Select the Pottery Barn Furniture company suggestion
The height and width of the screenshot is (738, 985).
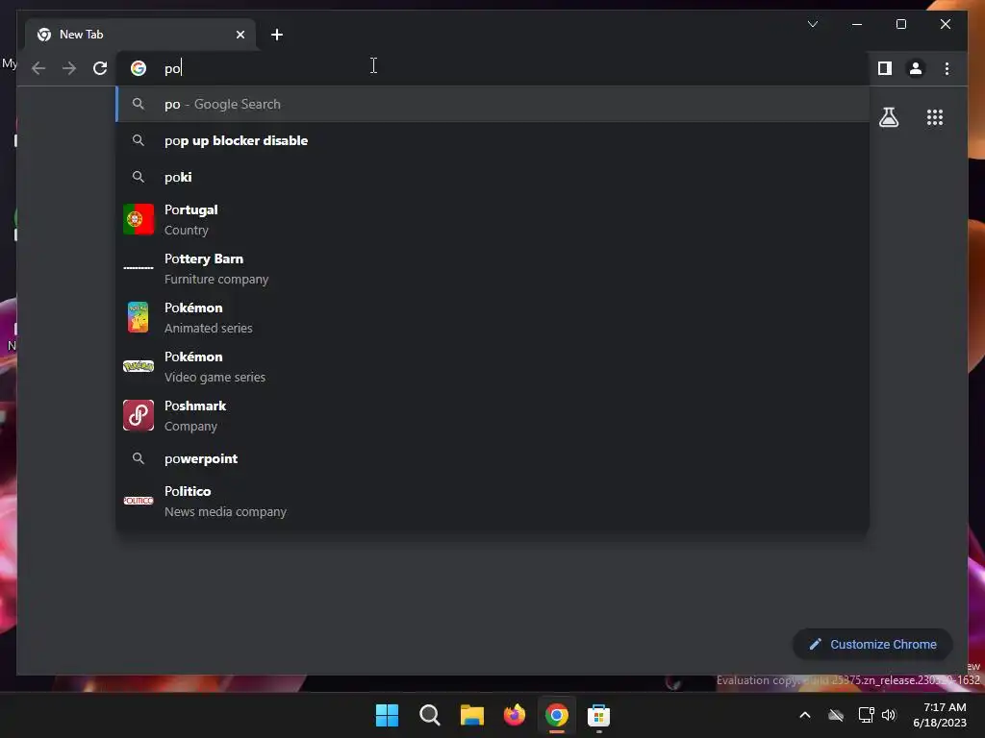pos(492,269)
